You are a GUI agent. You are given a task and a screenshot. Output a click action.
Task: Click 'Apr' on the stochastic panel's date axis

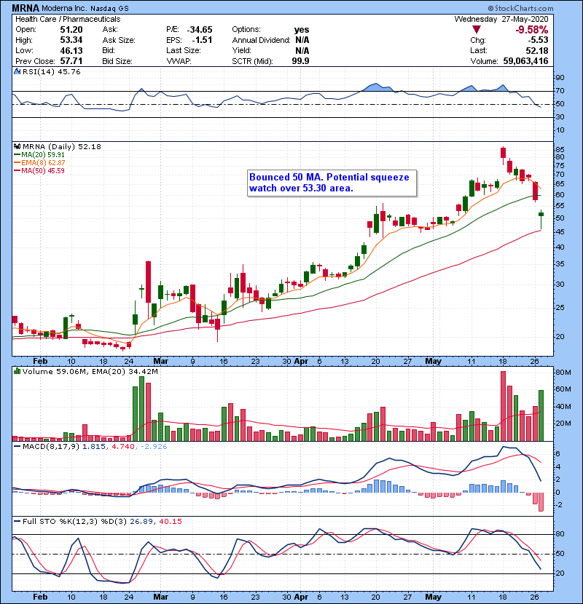pyautogui.click(x=301, y=597)
